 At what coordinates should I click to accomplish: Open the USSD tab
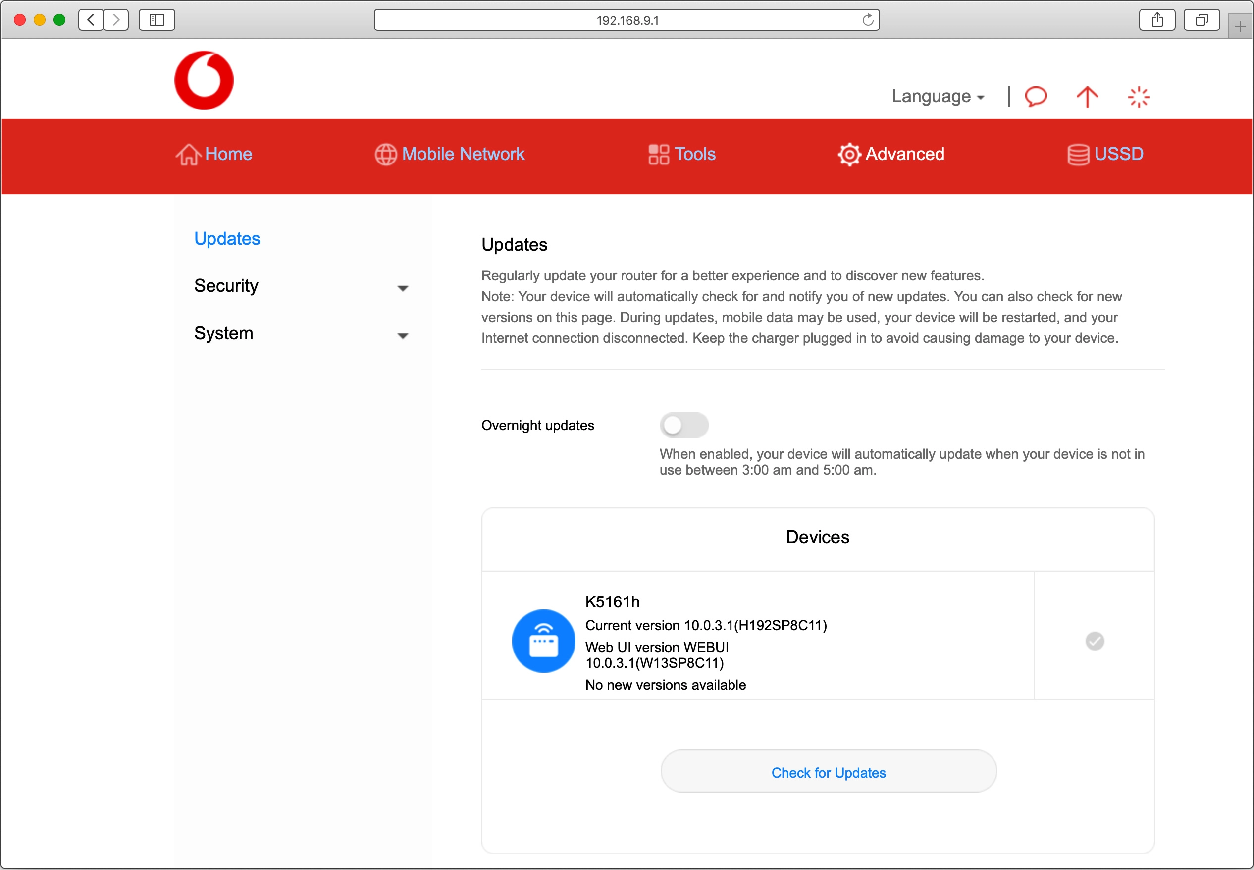coord(1105,154)
